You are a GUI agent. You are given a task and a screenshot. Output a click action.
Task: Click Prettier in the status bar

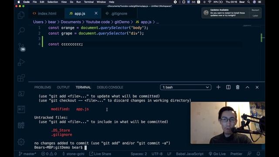pyautogui.click(x=236, y=154)
